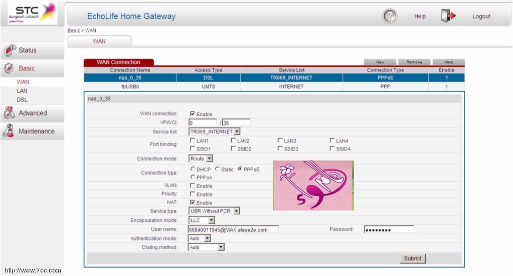Open the Authentication mode dropdown
The width and height of the screenshot is (513, 276).
200,238
